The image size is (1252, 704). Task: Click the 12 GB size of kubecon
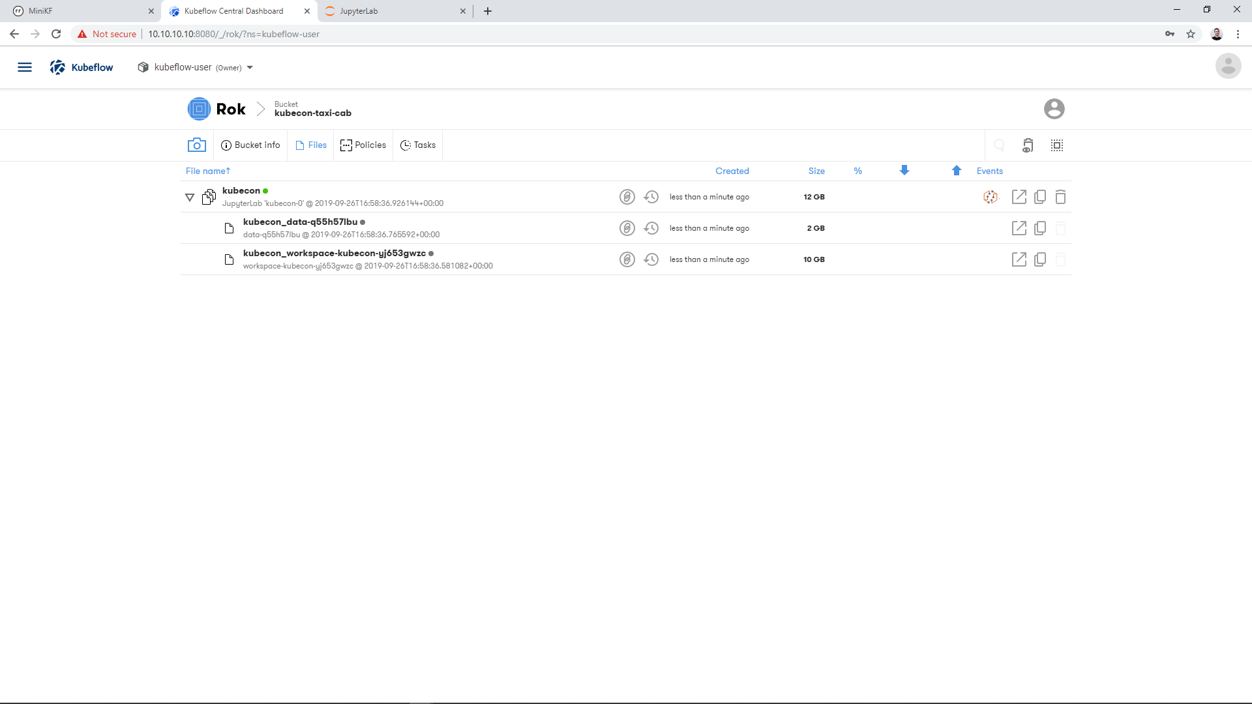pyautogui.click(x=814, y=197)
